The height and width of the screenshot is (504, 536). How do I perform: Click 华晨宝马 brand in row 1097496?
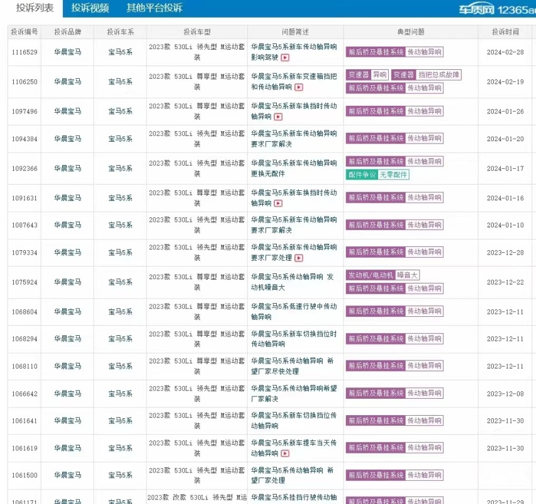(67, 112)
